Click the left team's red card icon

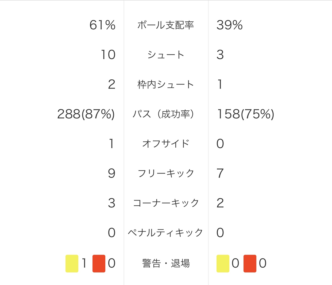(99, 264)
